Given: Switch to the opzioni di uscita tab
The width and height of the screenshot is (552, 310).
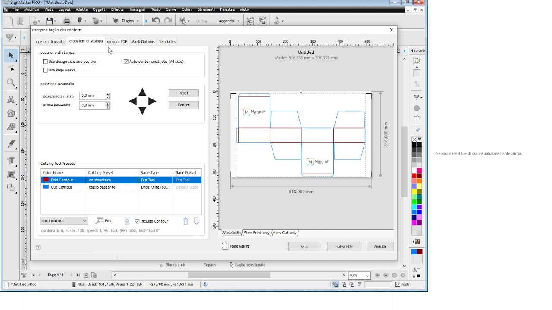Looking at the screenshot, I should point(50,42).
